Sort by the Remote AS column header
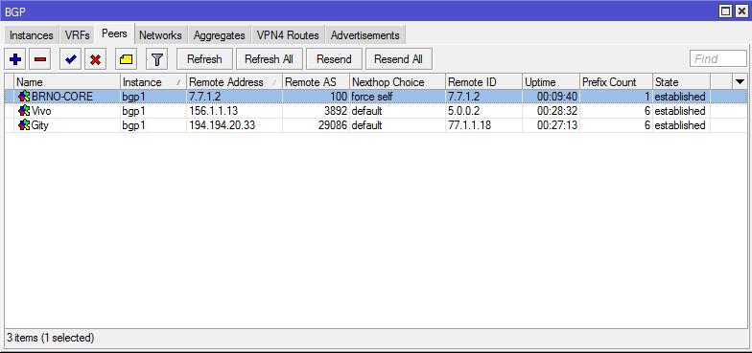 pyautogui.click(x=317, y=82)
